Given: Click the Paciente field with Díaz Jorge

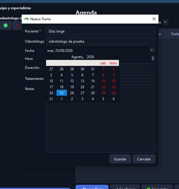Looking at the screenshot, I should (x=101, y=31).
